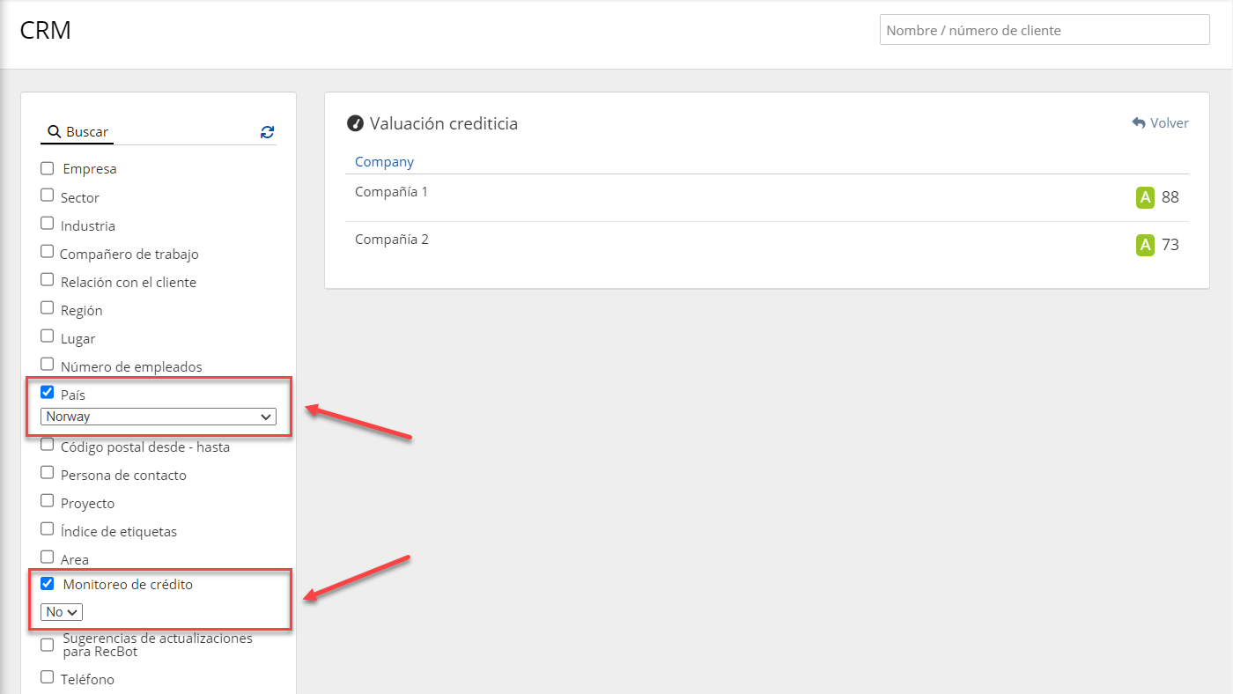Sort by the Company column header
Screen dimensions: 1233x694
click(384, 162)
